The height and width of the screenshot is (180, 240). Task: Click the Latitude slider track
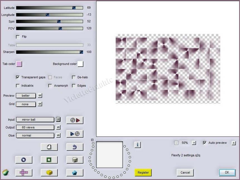click(x=49, y=8)
